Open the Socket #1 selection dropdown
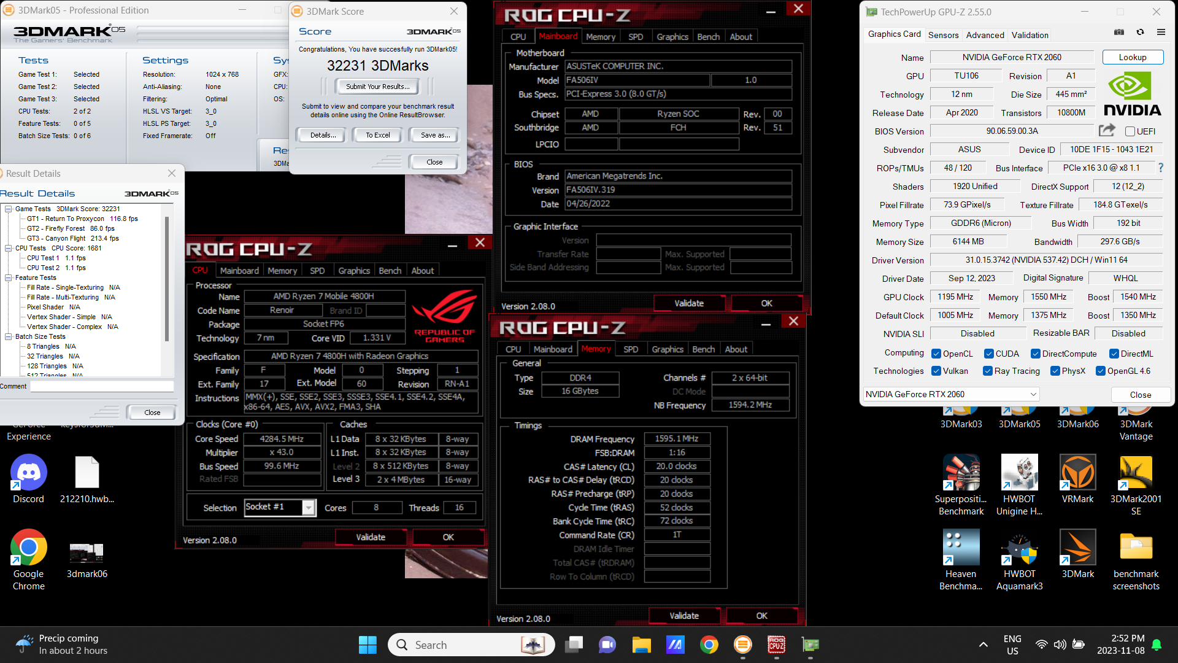1178x663 pixels. coord(280,507)
